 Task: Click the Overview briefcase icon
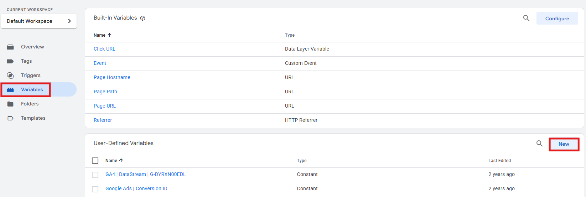(10, 47)
